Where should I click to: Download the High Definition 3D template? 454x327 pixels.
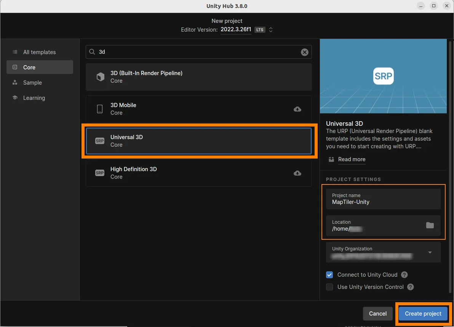297,173
